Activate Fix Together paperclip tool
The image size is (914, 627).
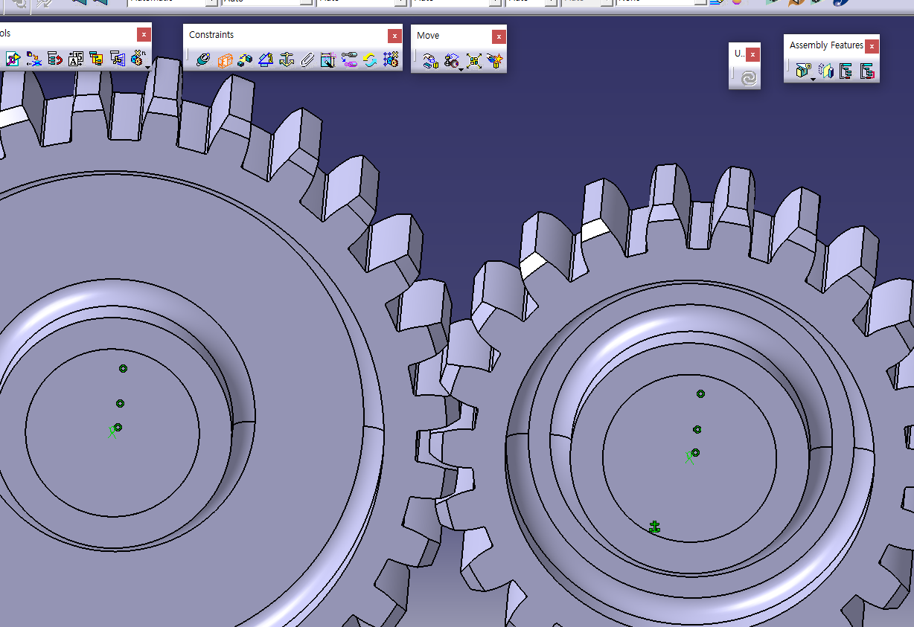(x=308, y=60)
